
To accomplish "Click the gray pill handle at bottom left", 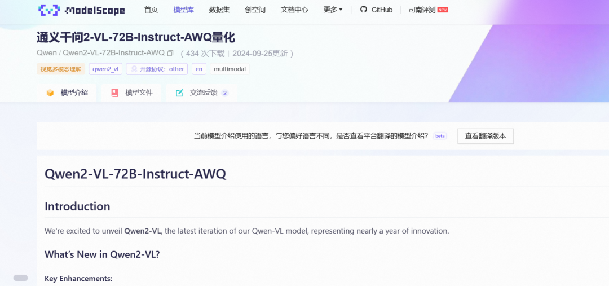I will [x=21, y=278].
